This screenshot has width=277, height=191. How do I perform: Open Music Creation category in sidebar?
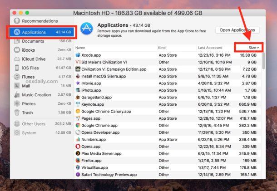[36, 95]
